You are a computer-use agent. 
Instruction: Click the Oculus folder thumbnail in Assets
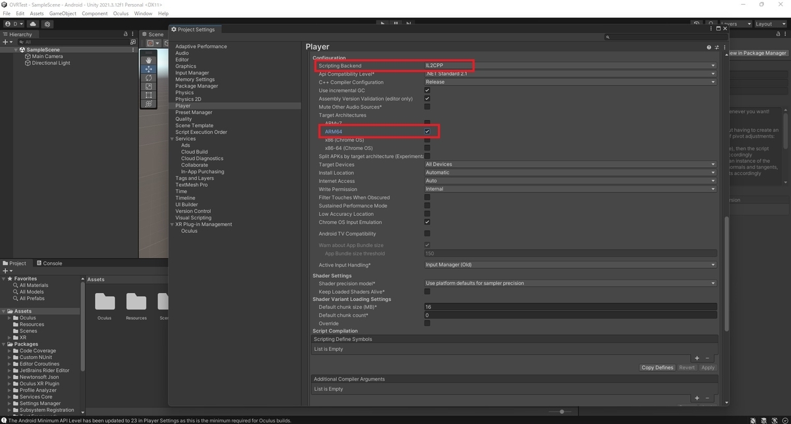tap(105, 302)
